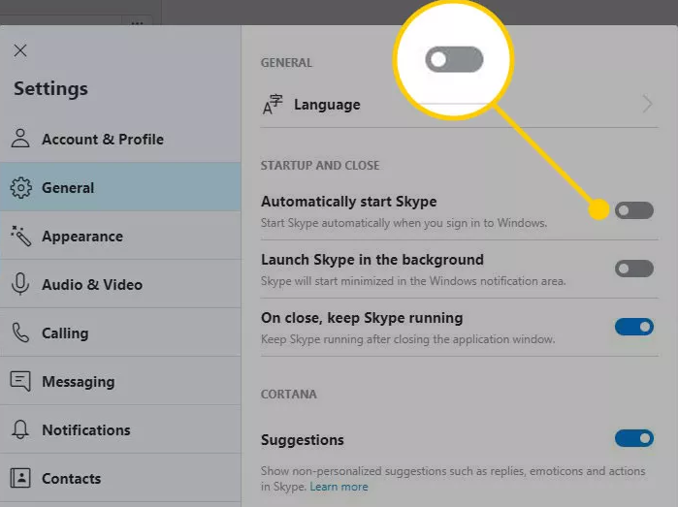Click 'Keep Skype running after closing' description
Image resolution: width=678 pixels, height=507 pixels.
(407, 339)
